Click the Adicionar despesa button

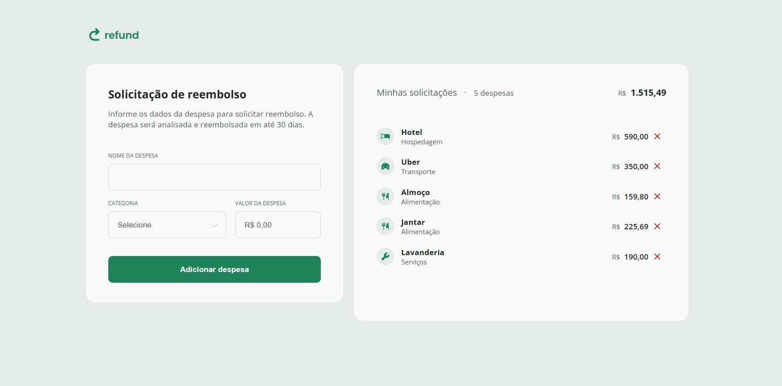214,269
